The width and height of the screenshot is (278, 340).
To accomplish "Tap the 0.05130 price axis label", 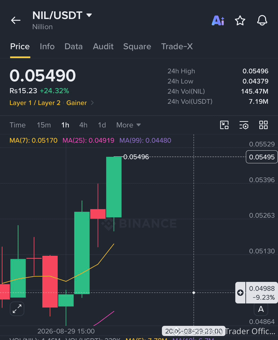I will 262,251.
